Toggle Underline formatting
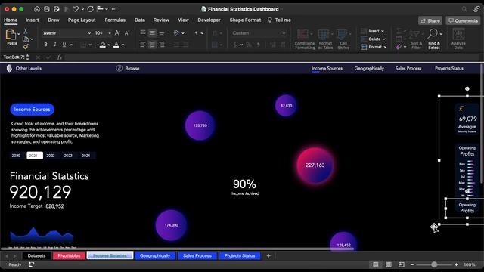 pyautogui.click(x=64, y=45)
